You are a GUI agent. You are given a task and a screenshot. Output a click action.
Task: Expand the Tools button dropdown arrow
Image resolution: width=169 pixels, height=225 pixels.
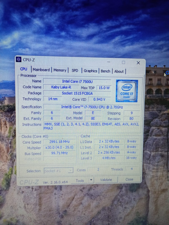[91, 180]
